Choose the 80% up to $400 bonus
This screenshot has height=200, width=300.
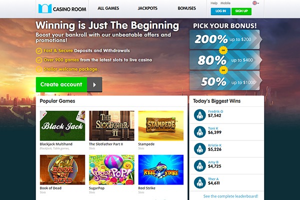click(x=225, y=60)
